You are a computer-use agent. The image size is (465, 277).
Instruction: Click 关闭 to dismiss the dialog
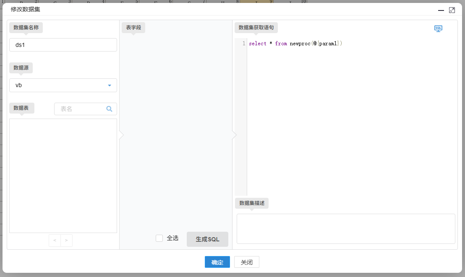coord(246,262)
